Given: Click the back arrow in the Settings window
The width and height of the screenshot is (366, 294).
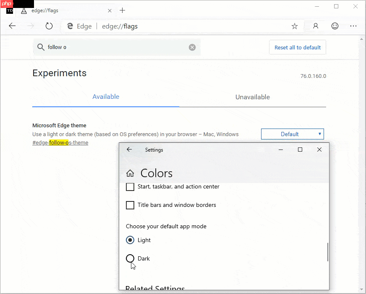Looking at the screenshot, I should 129,150.
